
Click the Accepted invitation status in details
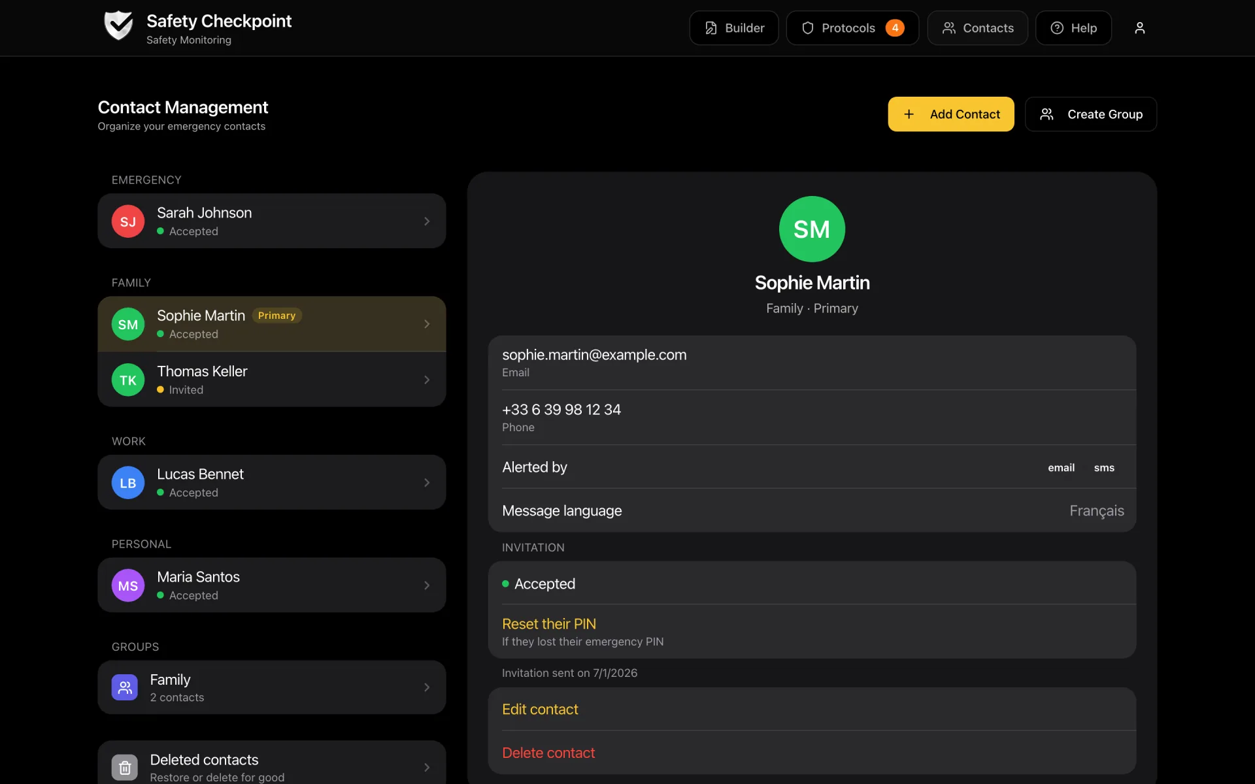pos(539,584)
